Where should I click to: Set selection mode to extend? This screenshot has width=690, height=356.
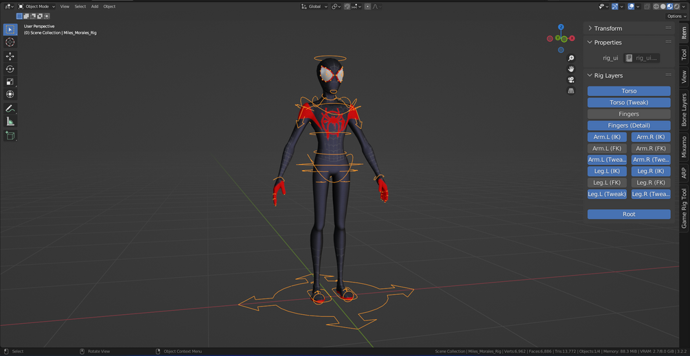click(26, 16)
